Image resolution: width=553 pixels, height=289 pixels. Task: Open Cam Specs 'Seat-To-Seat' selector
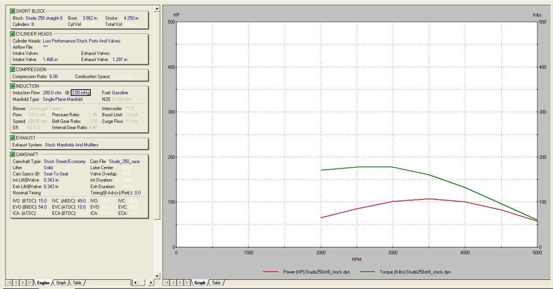pyautogui.click(x=56, y=173)
